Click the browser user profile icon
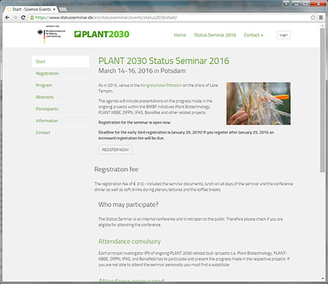Screen dimensions: 328x284 286,4
